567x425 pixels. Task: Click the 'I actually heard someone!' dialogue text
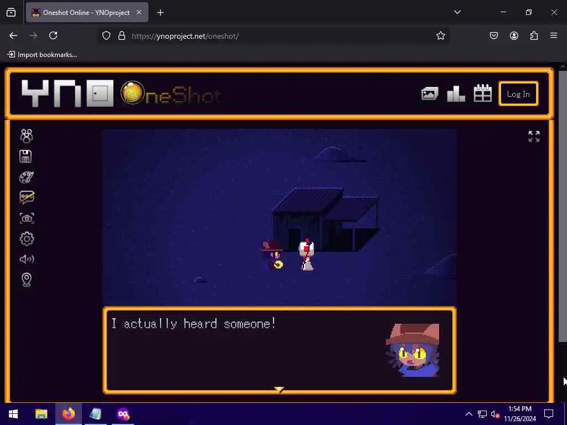pyautogui.click(x=193, y=324)
